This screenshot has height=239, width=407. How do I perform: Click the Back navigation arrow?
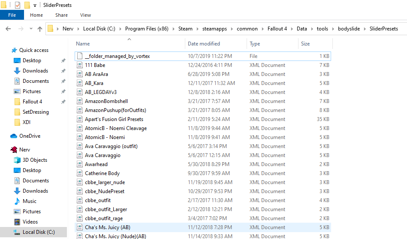pyautogui.click(x=8, y=29)
